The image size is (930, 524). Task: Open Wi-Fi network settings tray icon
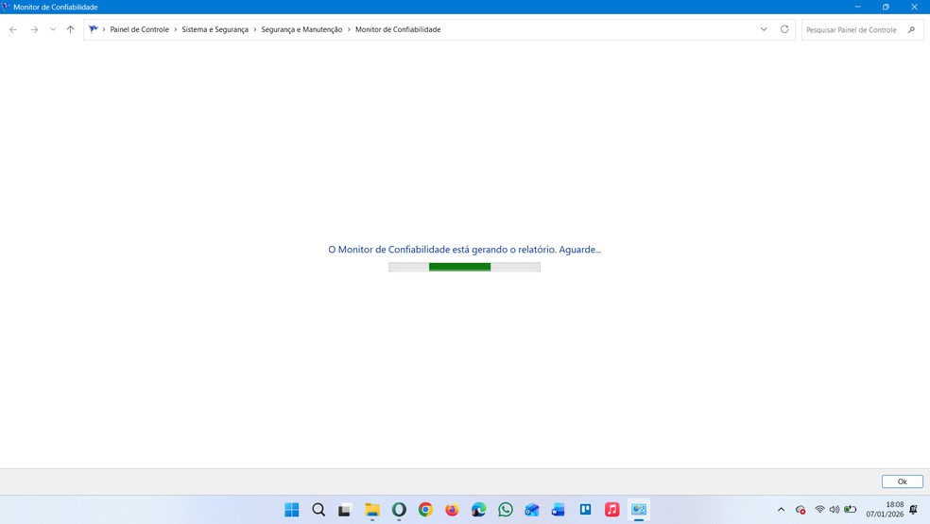tap(819, 510)
